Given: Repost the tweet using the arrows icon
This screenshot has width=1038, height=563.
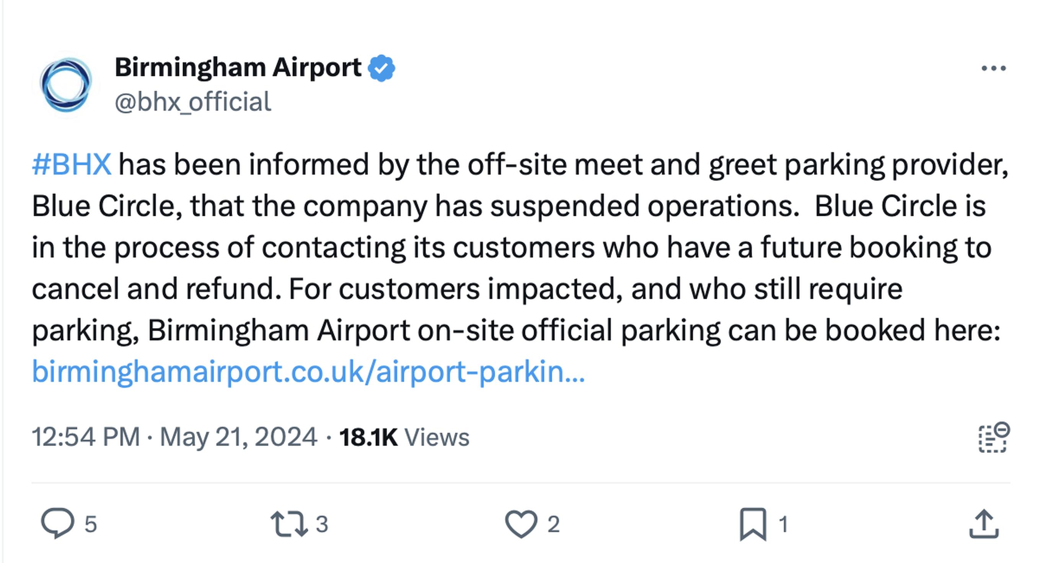Looking at the screenshot, I should (x=289, y=524).
